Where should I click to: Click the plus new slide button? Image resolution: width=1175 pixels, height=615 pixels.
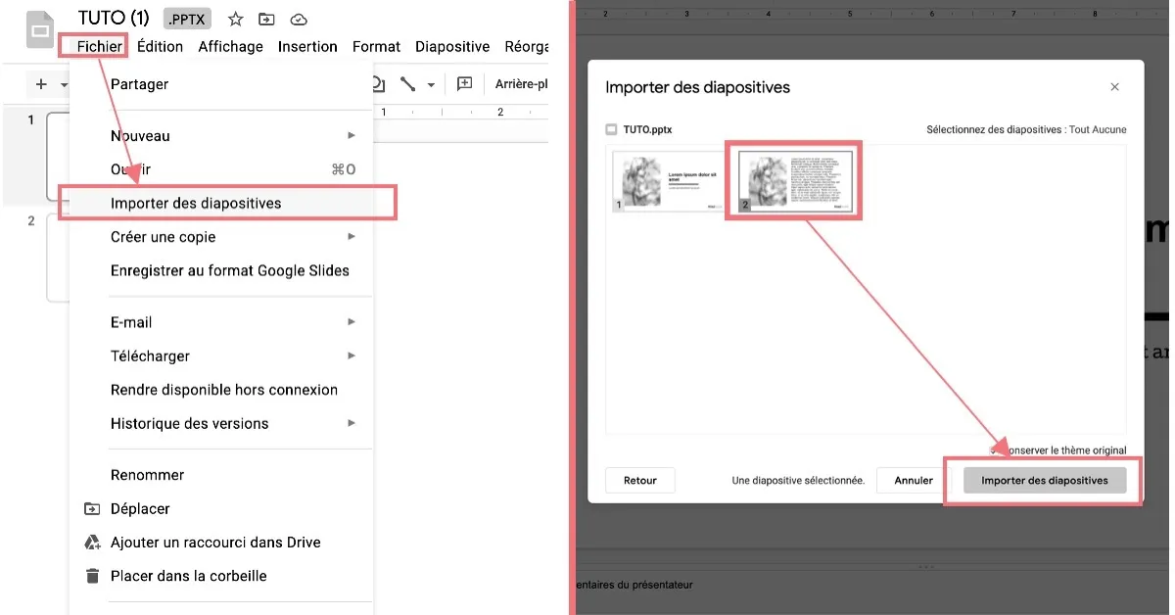pyautogui.click(x=41, y=84)
